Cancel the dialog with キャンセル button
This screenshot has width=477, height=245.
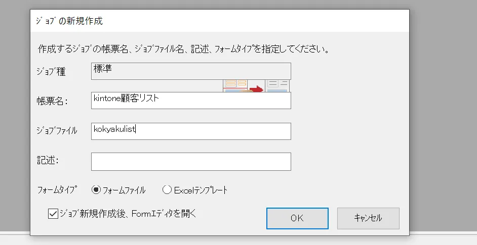click(x=368, y=218)
